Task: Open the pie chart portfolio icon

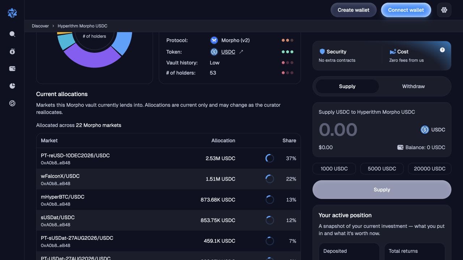Action: click(x=12, y=86)
